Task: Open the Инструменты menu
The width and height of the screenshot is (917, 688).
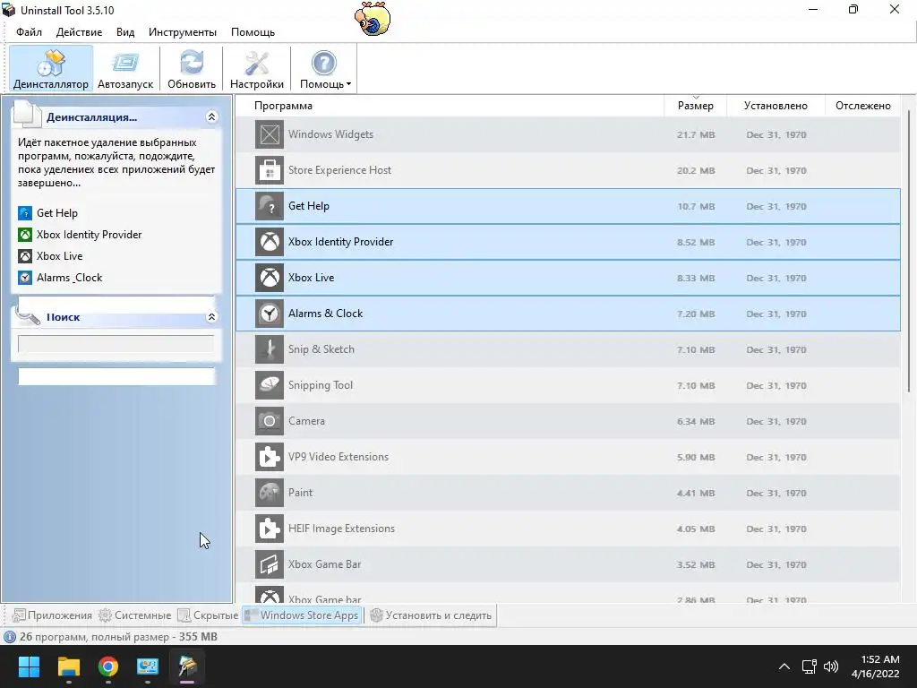Action: tap(183, 32)
